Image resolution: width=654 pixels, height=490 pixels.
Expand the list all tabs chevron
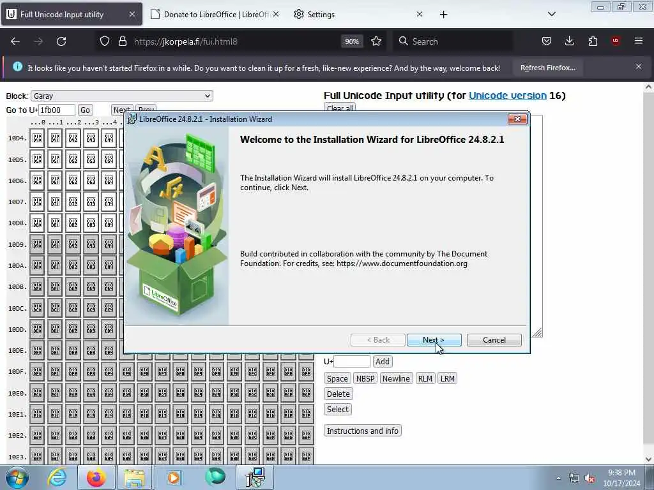click(x=551, y=14)
